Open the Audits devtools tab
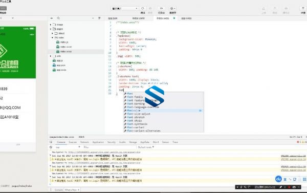Viewport: 307px width, 193px height. [122, 142]
